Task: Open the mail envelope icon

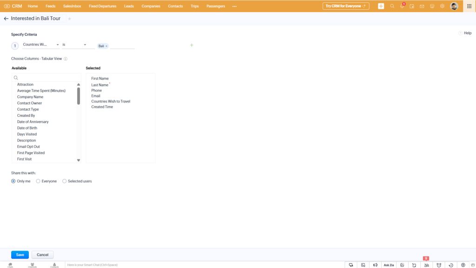Action: [422, 6]
